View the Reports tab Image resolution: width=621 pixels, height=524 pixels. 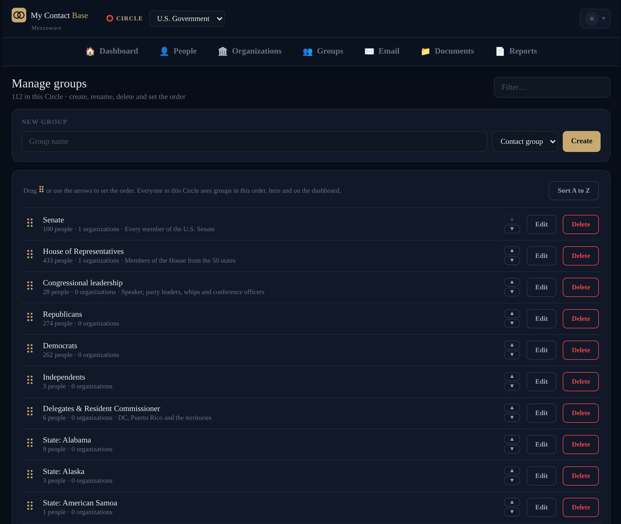click(x=516, y=51)
